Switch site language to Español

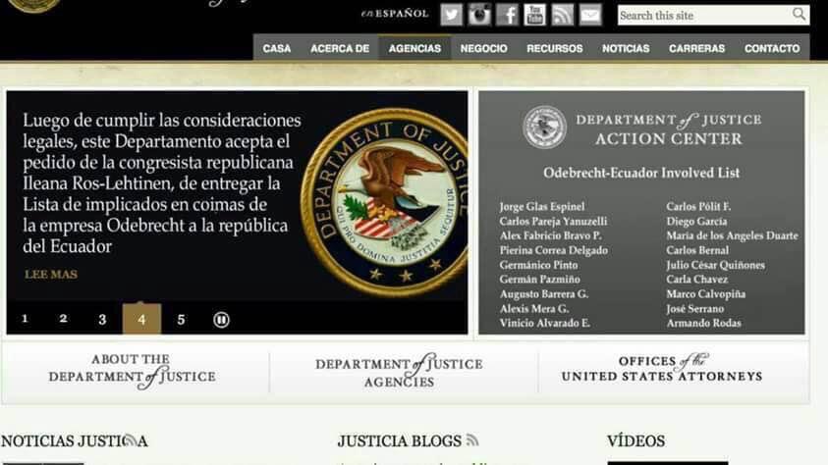pyautogui.click(x=395, y=14)
